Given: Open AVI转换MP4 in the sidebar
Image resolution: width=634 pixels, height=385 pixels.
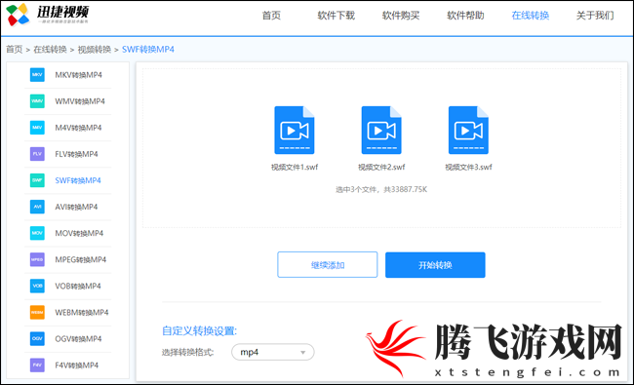Looking at the screenshot, I should (76, 207).
